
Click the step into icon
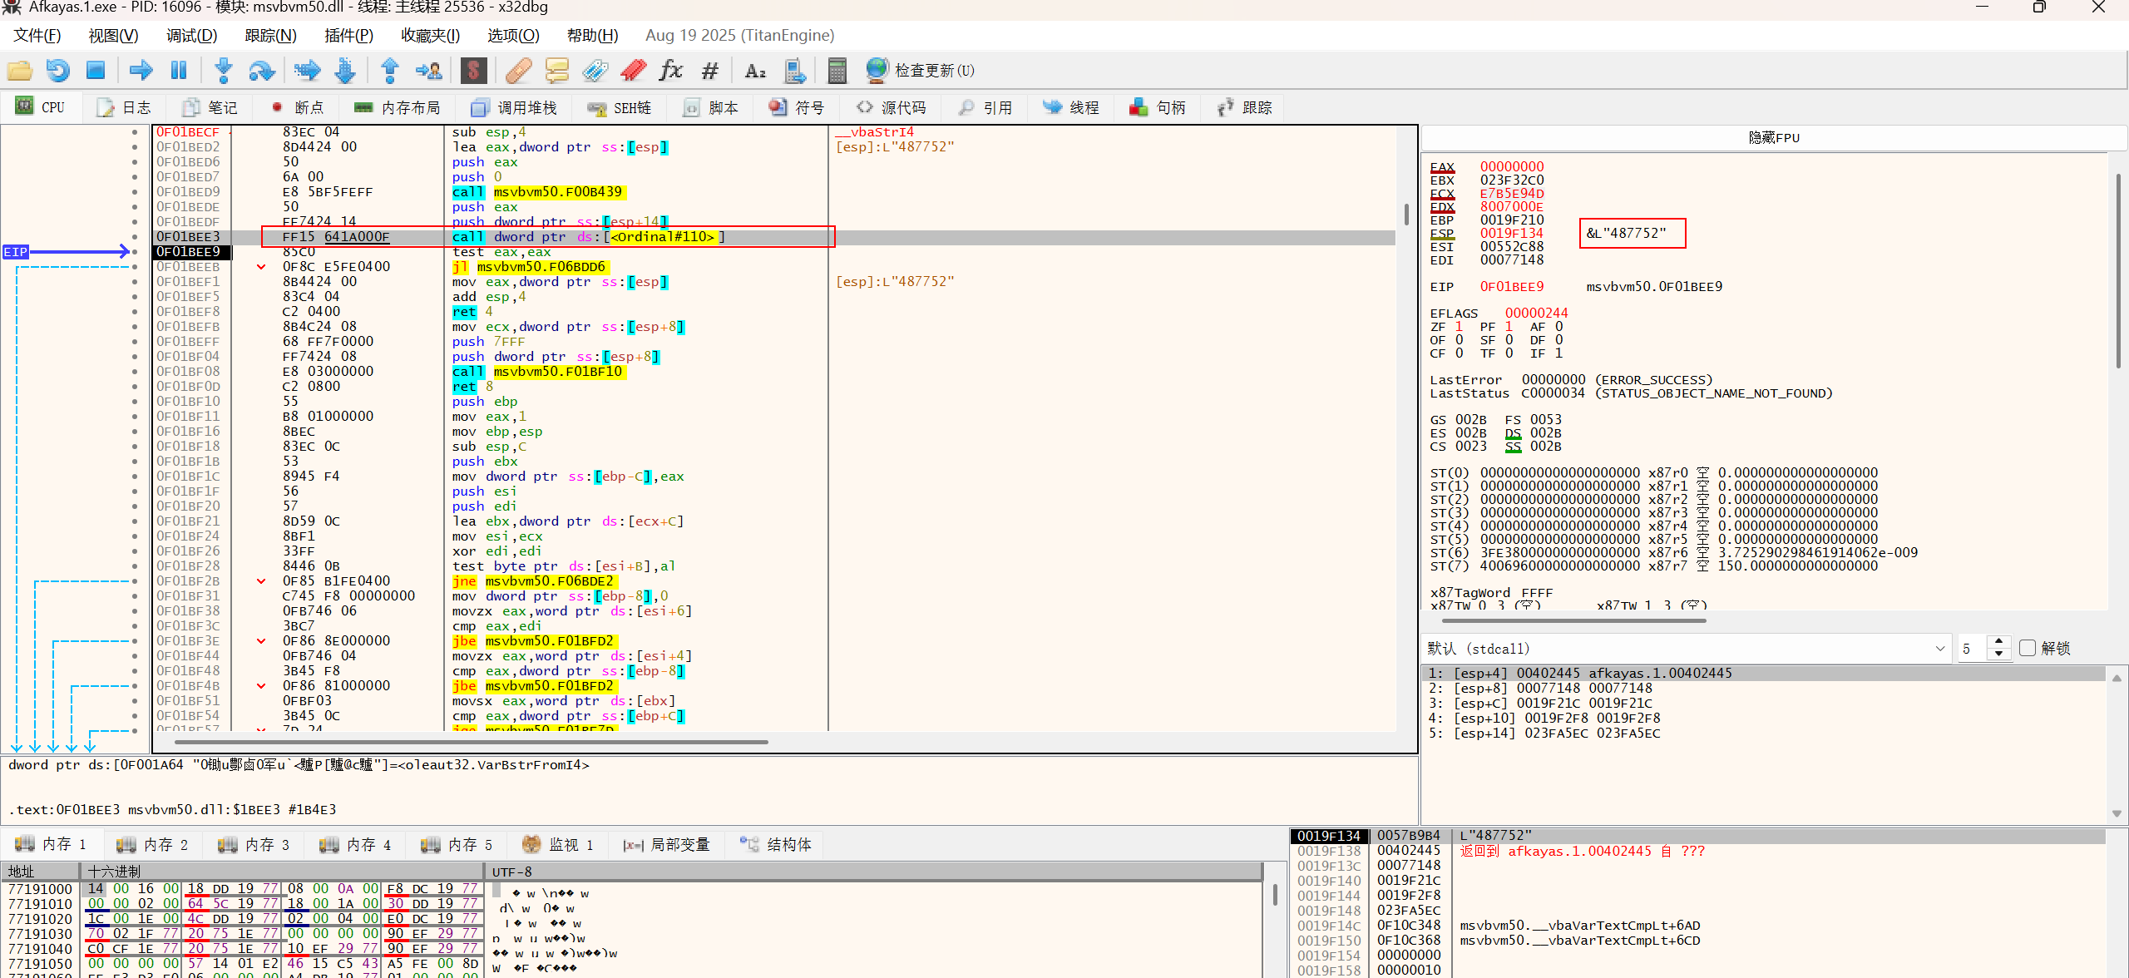(x=223, y=71)
